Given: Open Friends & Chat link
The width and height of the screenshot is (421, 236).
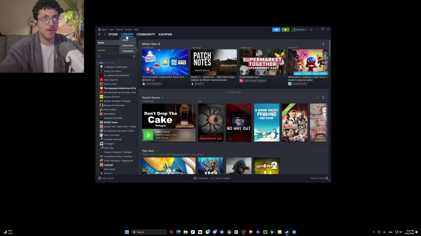Looking at the screenshot, I should pos(317,178).
